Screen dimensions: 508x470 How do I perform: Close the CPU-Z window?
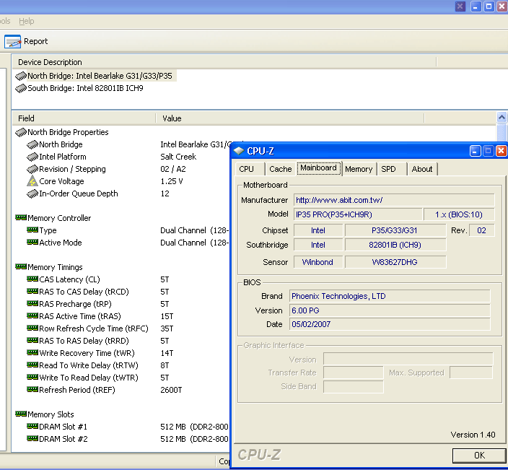(501, 151)
